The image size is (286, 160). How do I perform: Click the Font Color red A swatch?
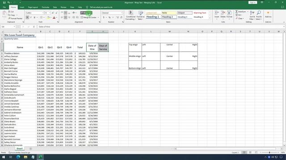(54, 17)
